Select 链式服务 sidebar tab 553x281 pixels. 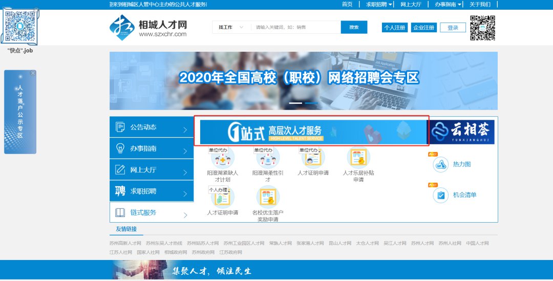(x=152, y=212)
